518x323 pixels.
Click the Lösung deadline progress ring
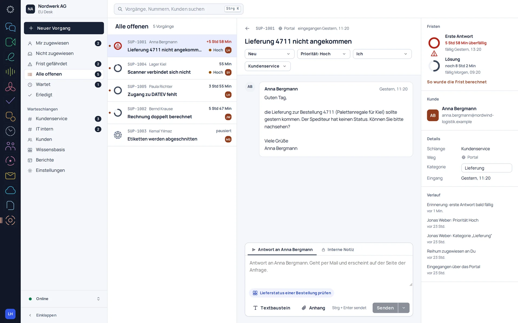pyautogui.click(x=434, y=66)
